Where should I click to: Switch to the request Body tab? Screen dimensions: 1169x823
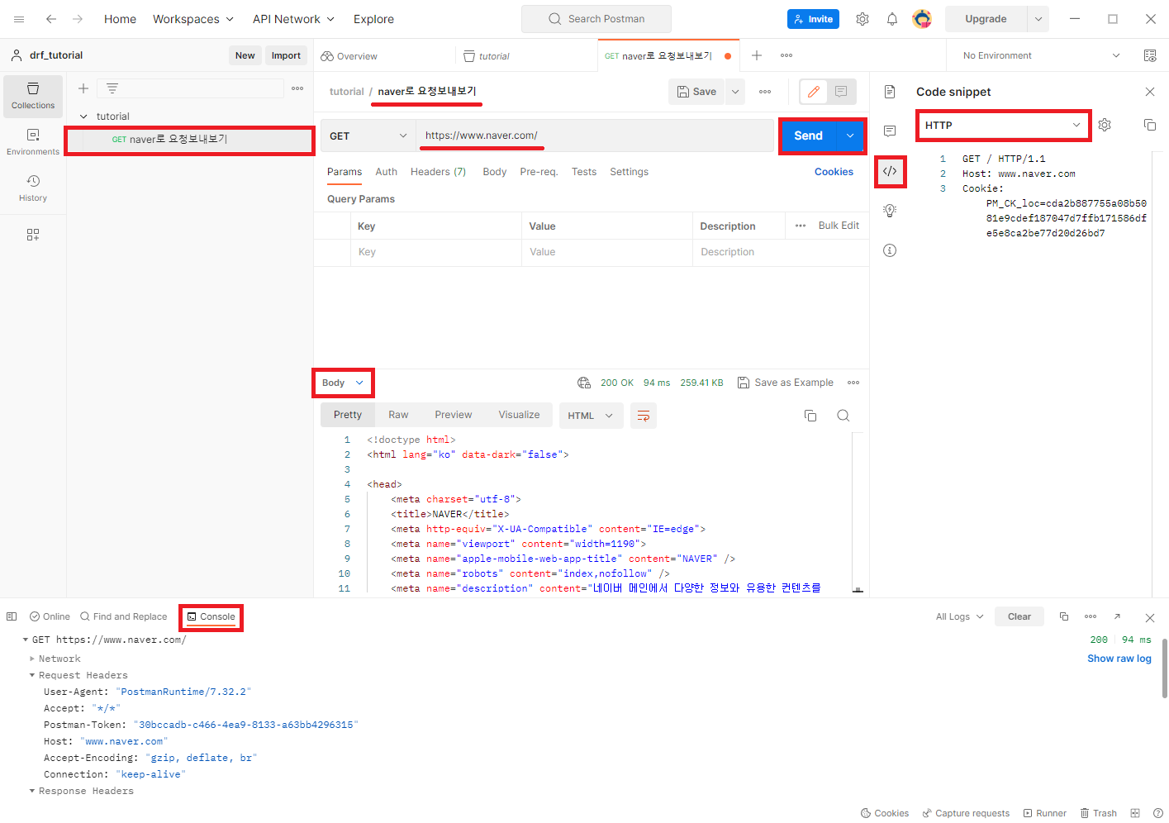coord(494,172)
